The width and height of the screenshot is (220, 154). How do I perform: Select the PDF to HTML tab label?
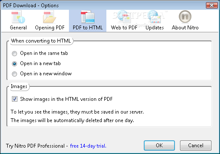88,28
